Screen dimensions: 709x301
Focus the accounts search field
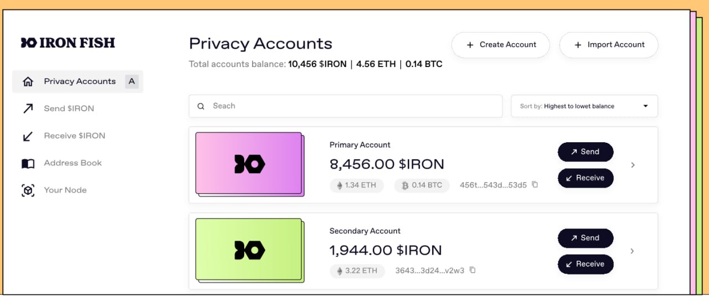(346, 106)
